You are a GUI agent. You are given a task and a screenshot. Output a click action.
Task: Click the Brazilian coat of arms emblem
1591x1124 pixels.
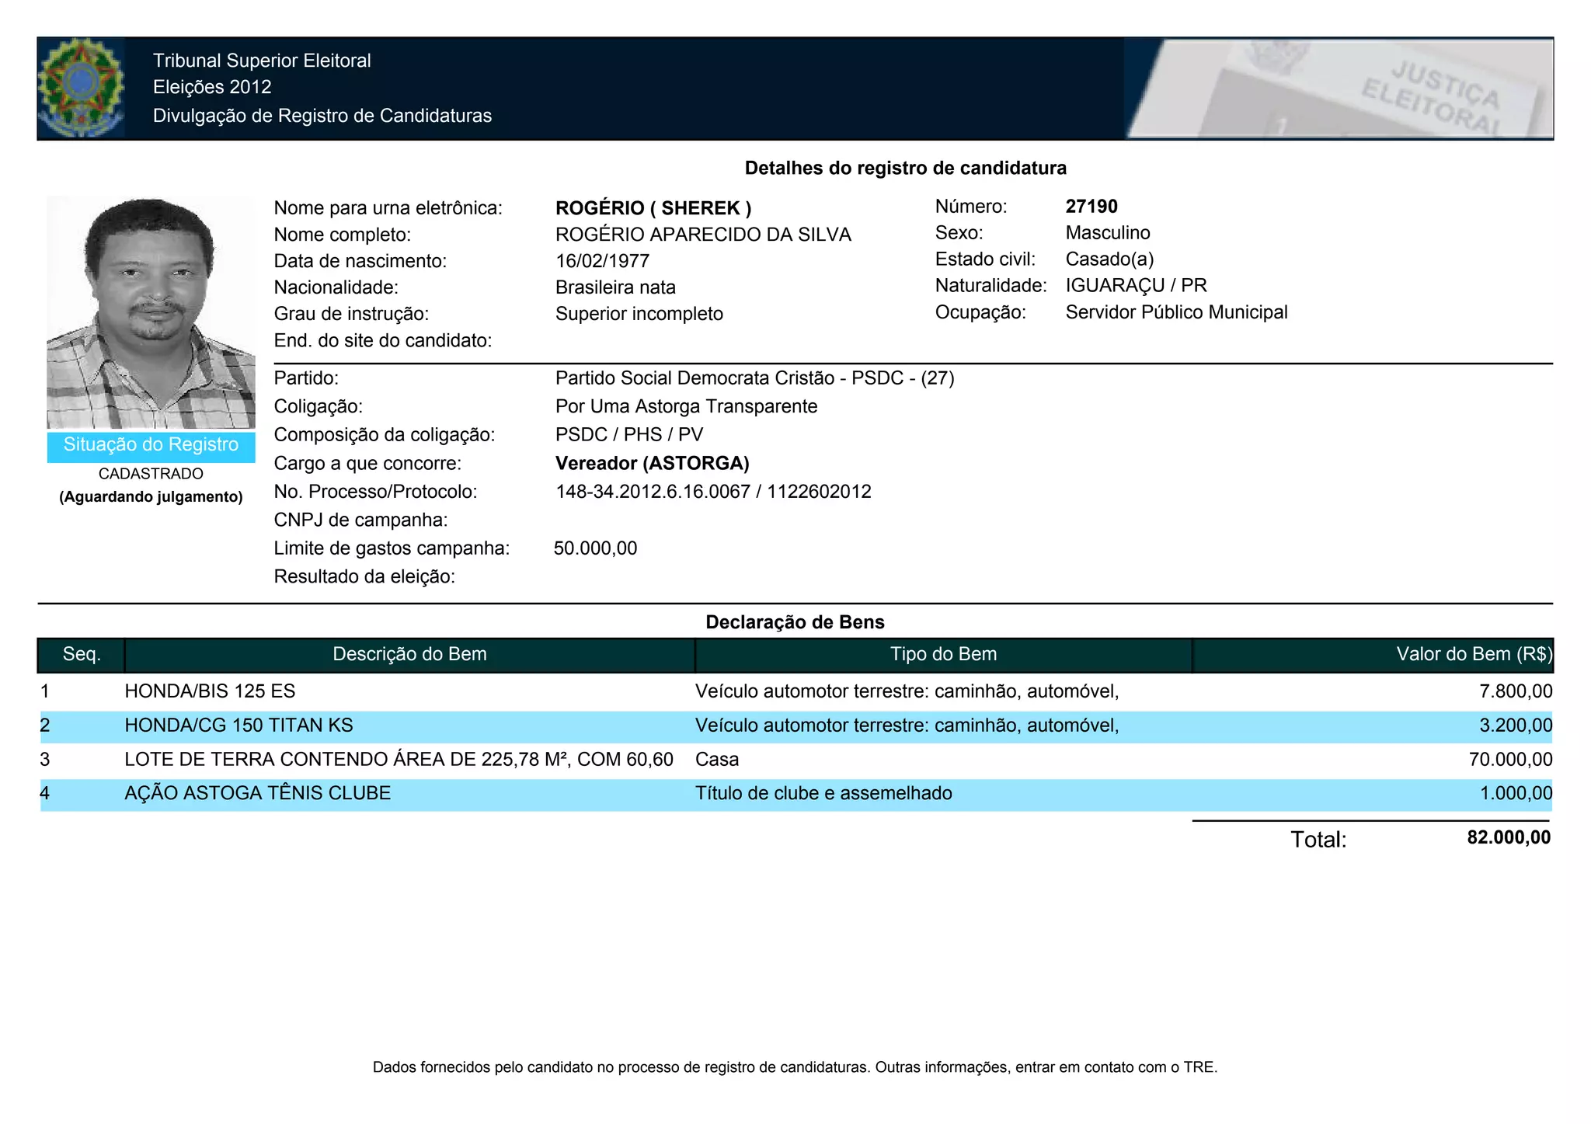[x=81, y=88]
